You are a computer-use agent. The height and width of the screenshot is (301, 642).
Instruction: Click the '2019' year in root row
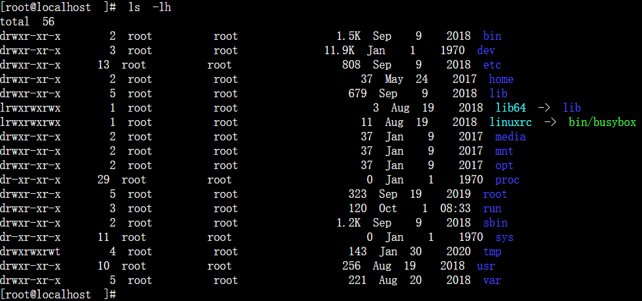click(458, 194)
